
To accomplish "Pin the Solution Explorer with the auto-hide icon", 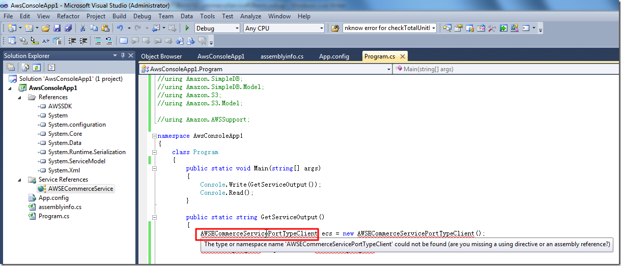I will tap(123, 55).
